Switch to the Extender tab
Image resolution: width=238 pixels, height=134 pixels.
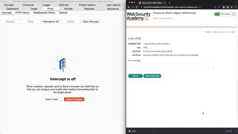coord(64,5)
